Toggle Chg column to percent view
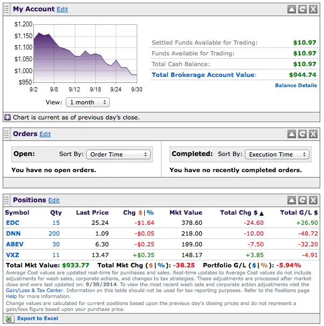 [150, 212]
